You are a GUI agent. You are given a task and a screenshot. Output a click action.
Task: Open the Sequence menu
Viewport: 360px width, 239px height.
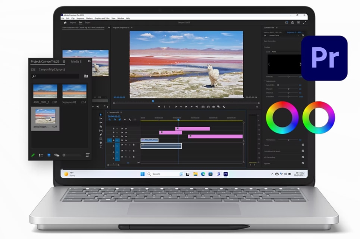[x=80, y=18]
